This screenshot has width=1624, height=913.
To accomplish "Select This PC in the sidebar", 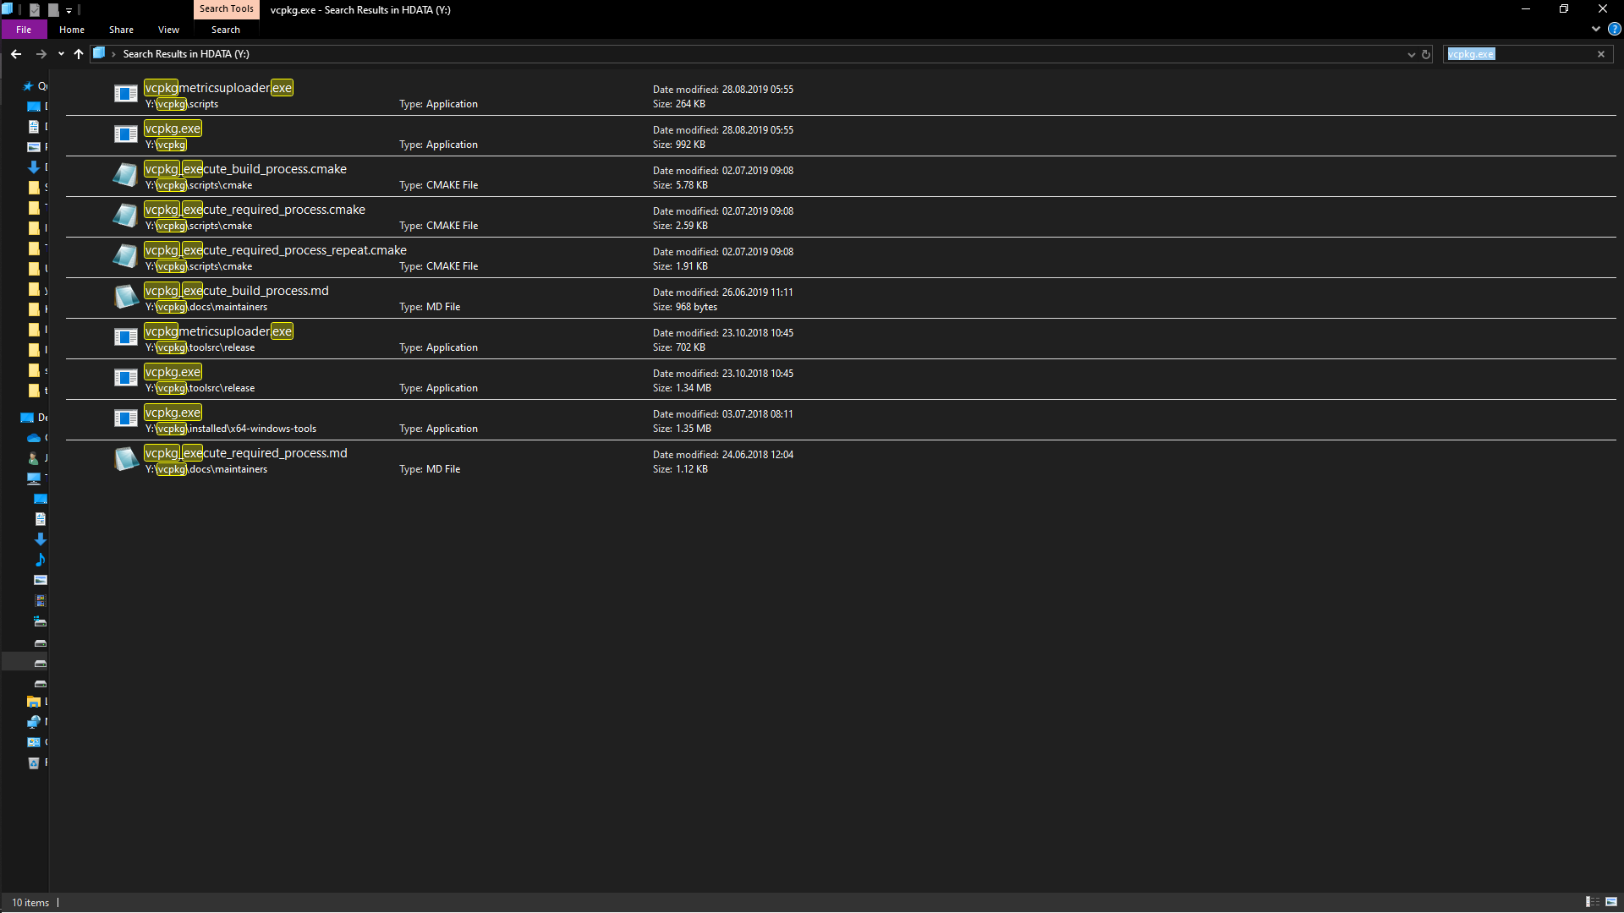I will point(34,478).
